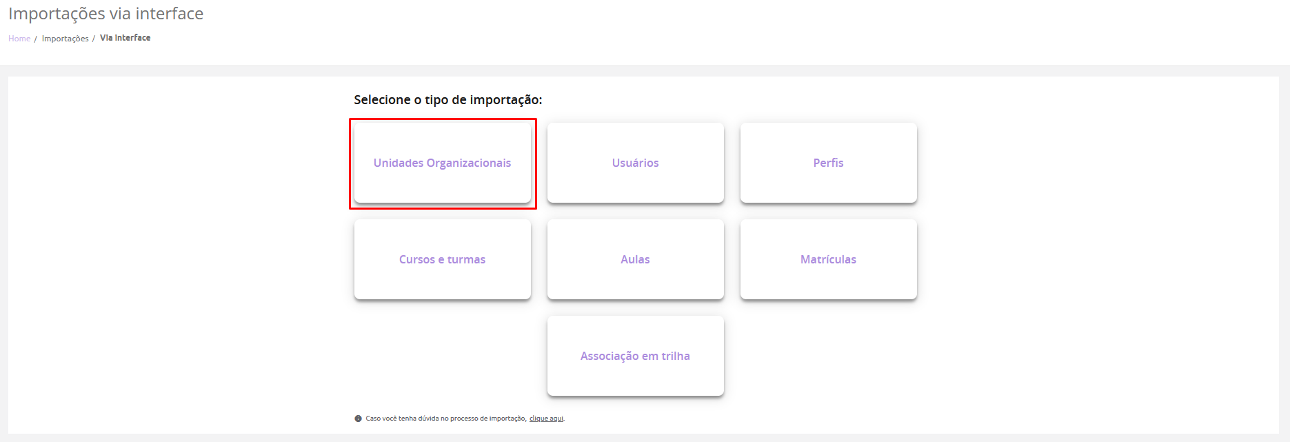The image size is (1290, 442).
Task: Click the slash separator after Home breadcrumb
Action: pos(35,39)
